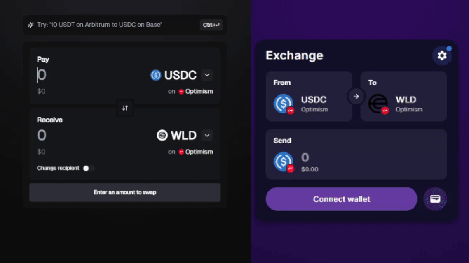The height and width of the screenshot is (263, 469).
Task: Select the Optimism network under Pay
Action: [x=196, y=91]
